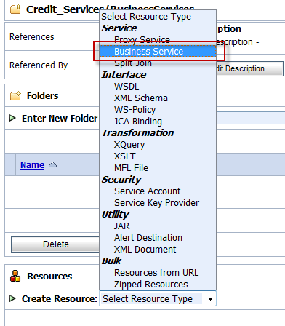Click the Select Resource Type combo box field

[x=158, y=299]
